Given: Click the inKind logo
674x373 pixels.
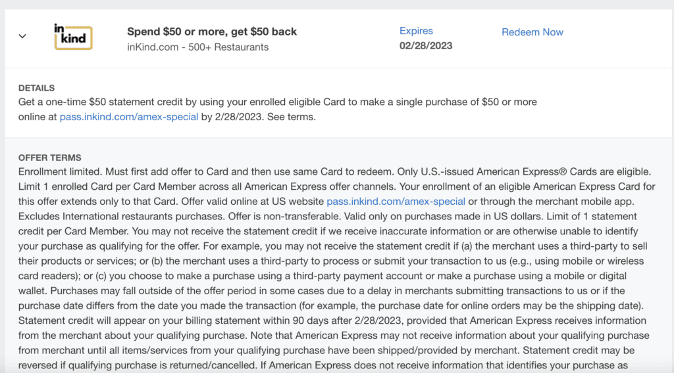Looking at the screenshot, I should tap(73, 37).
